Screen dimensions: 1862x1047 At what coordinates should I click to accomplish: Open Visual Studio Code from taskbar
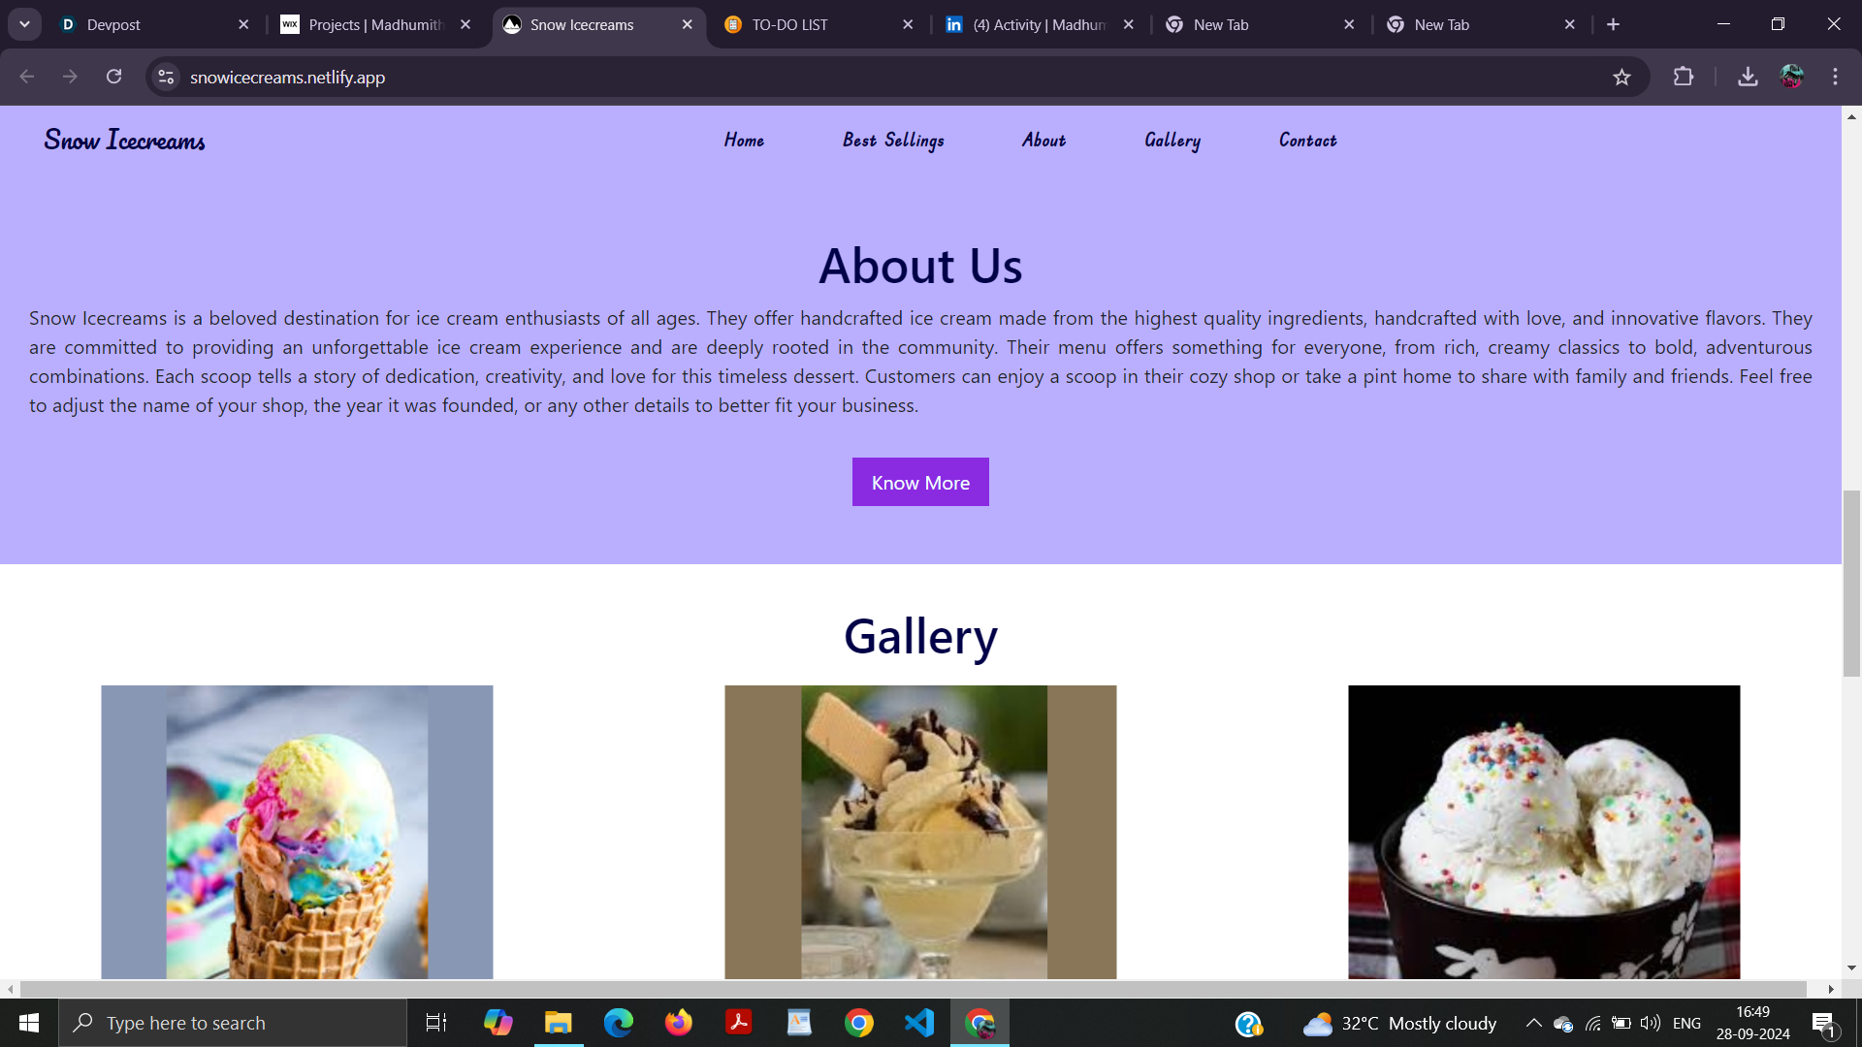click(918, 1023)
